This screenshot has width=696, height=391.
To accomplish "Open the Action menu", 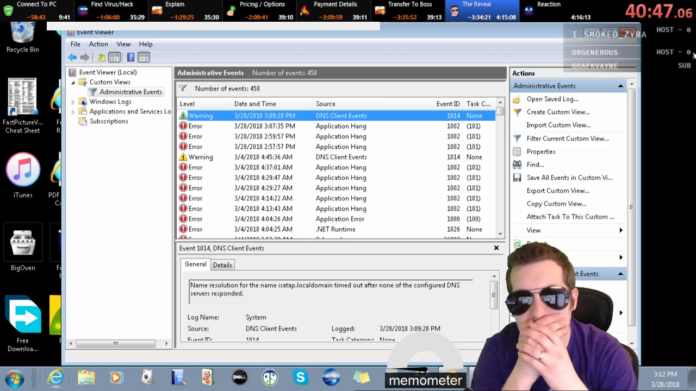I will click(x=98, y=44).
